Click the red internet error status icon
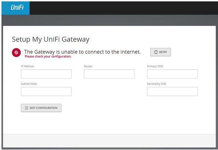This screenshot has width=218, height=150. [16, 52]
